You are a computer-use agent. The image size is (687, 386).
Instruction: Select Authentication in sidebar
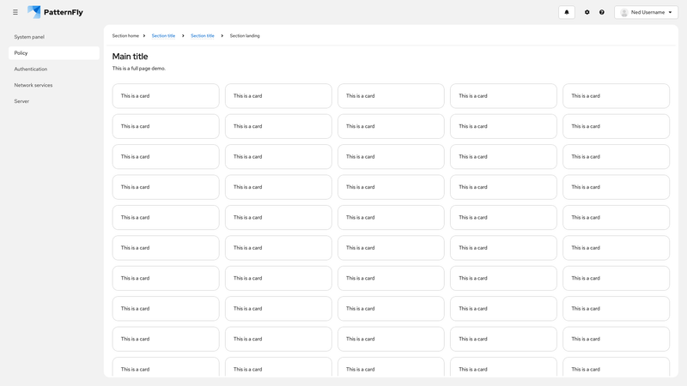tap(54, 69)
